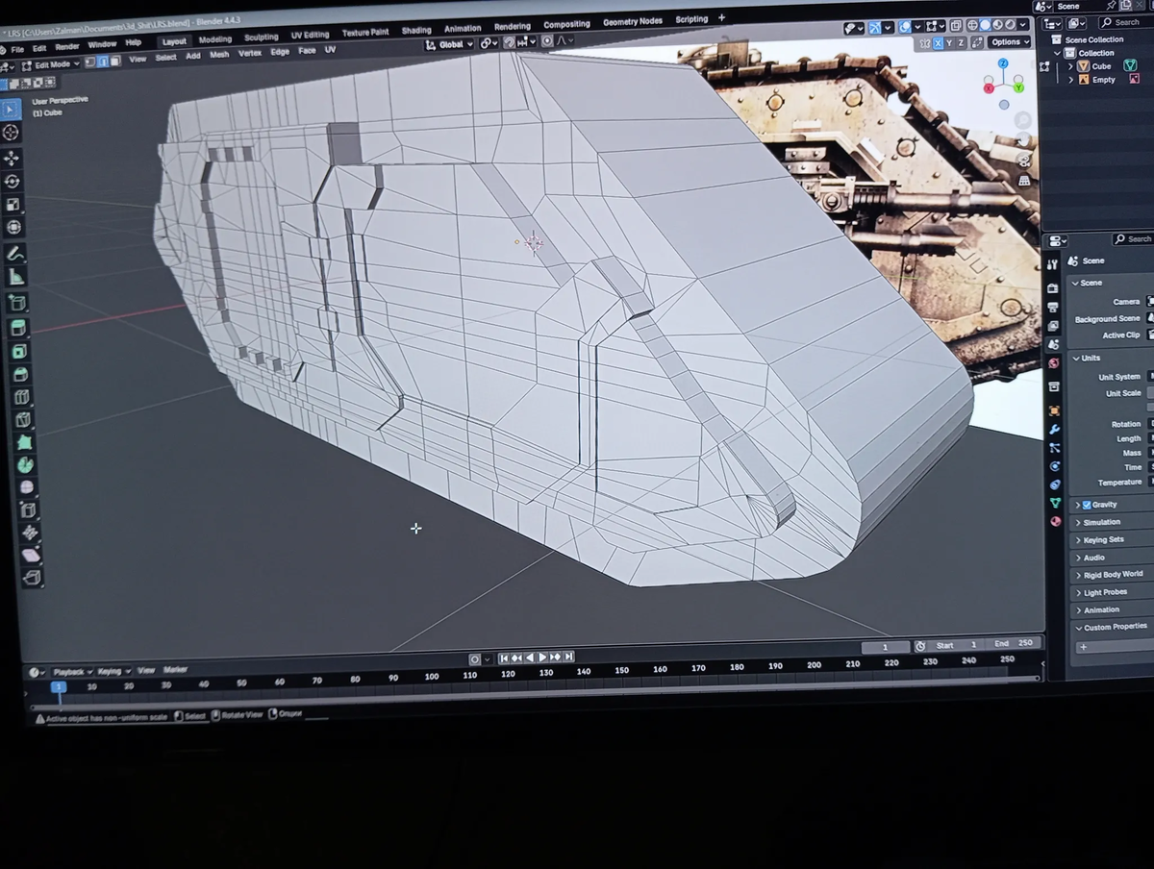Open the Render menu
The height and width of the screenshot is (869, 1154).
coord(67,46)
